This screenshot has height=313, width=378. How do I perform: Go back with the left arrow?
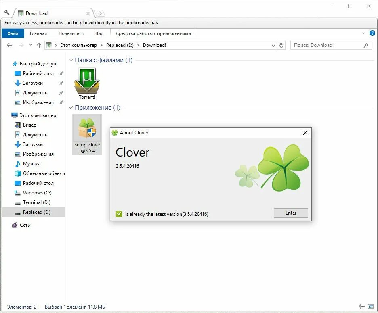coord(9,45)
